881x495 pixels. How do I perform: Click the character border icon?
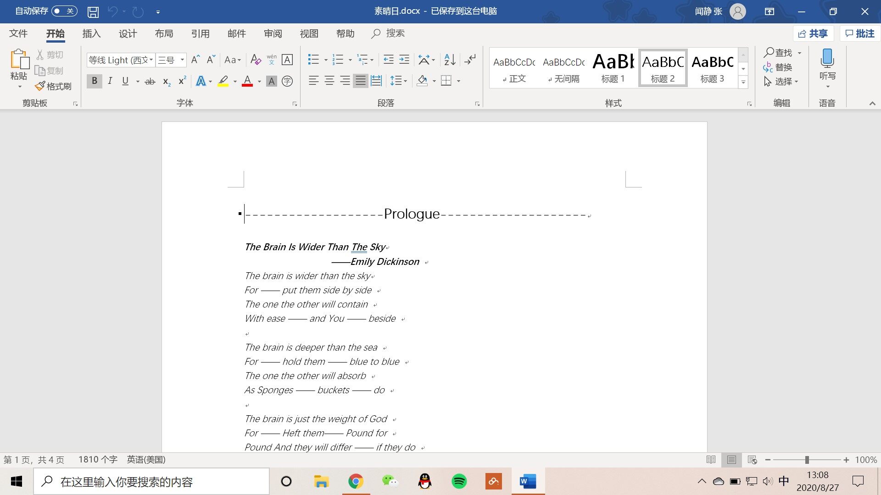point(287,60)
